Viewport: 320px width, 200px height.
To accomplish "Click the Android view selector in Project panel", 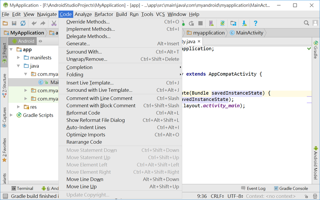I will click(x=23, y=41).
